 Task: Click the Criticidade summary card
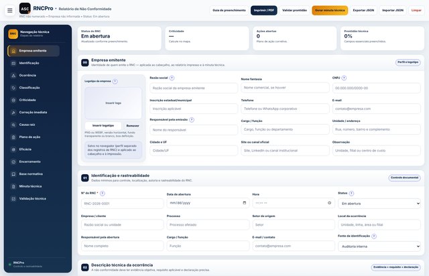pos(207,38)
